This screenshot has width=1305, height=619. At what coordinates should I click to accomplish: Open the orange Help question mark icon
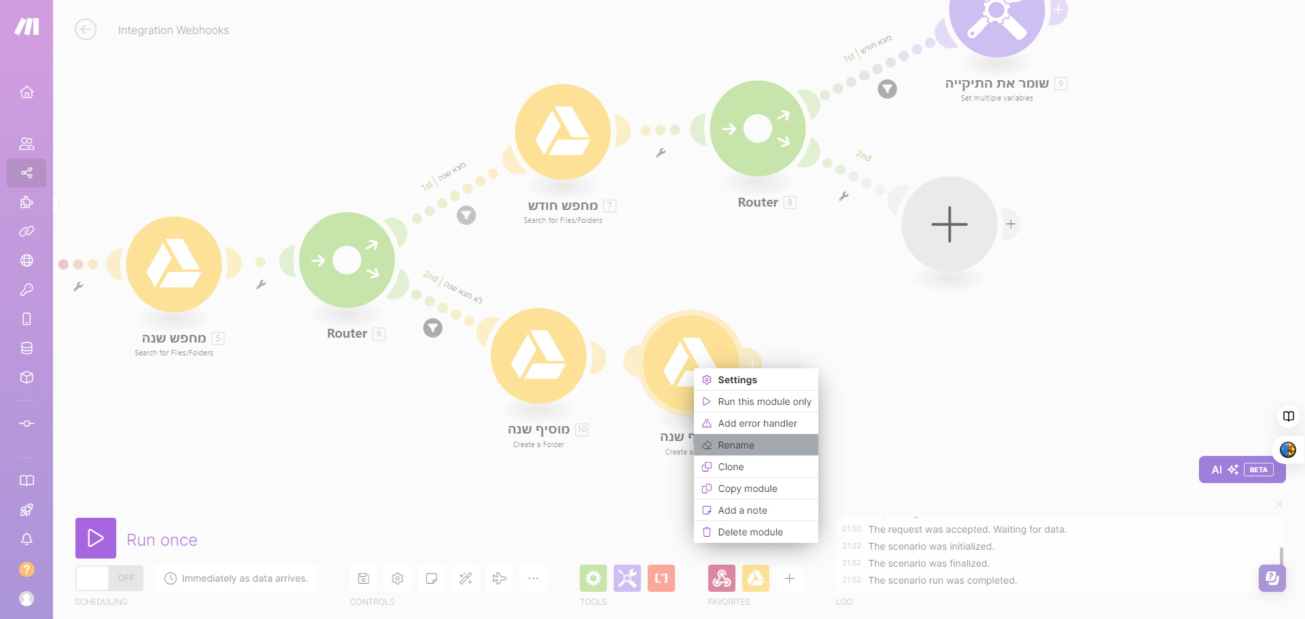click(x=27, y=569)
